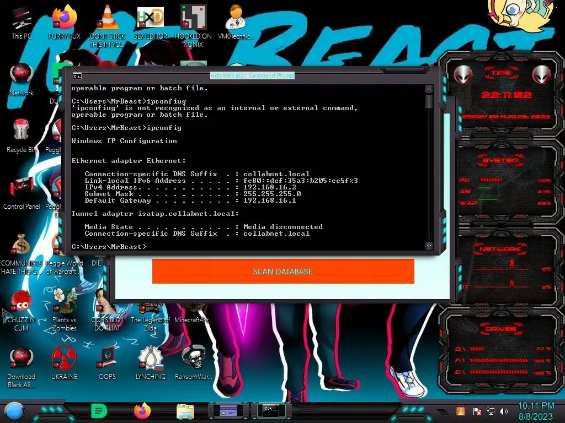
Task: Open OOPS DID I DO THAT icon
Action: coord(107,311)
